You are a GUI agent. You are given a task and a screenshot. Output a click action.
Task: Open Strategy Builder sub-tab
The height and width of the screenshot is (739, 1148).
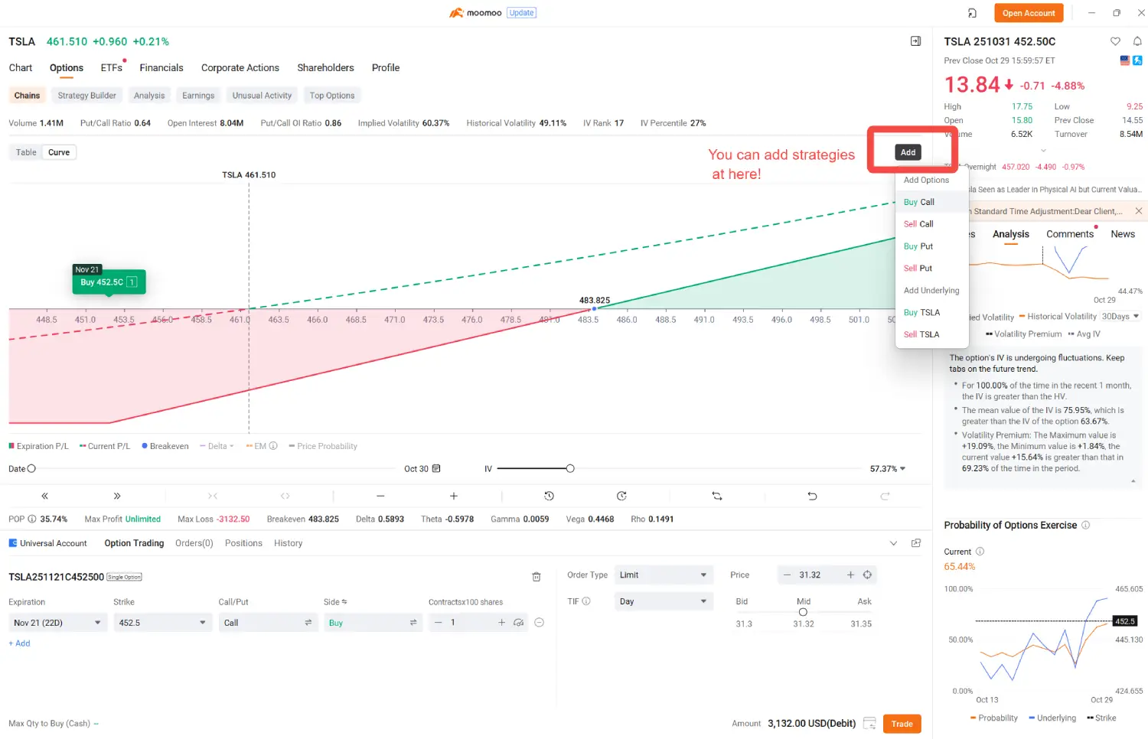click(x=86, y=96)
